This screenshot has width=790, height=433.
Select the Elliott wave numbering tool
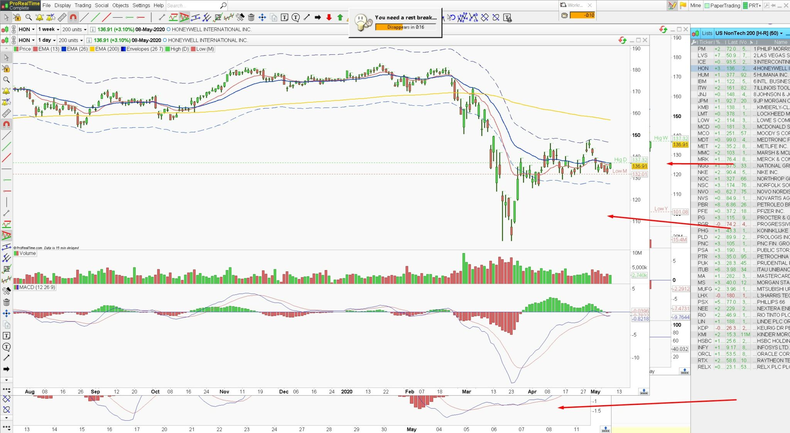point(463,17)
